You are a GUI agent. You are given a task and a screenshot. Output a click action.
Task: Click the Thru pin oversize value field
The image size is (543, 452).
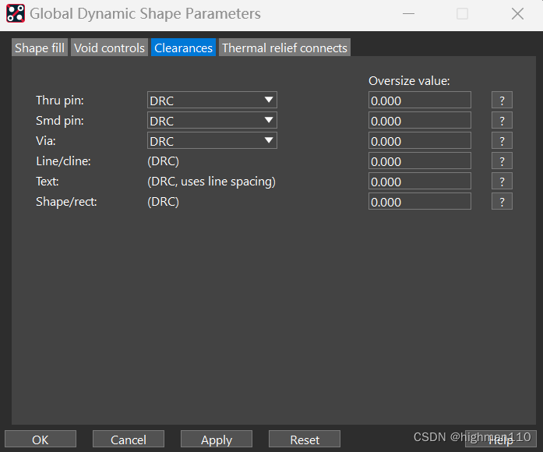[419, 101]
